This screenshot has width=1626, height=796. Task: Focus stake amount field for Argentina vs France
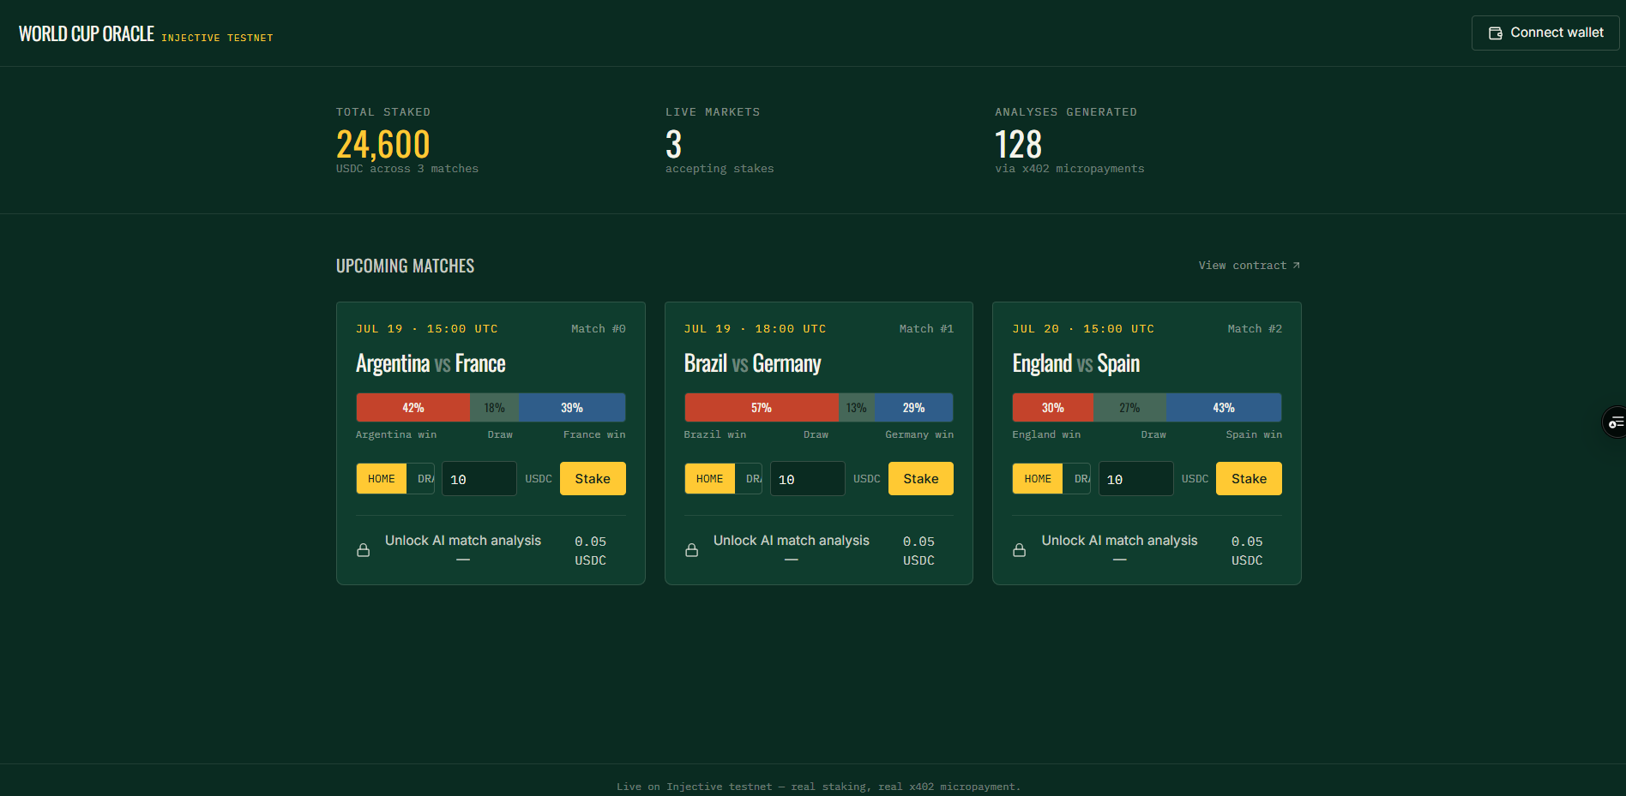(x=479, y=479)
